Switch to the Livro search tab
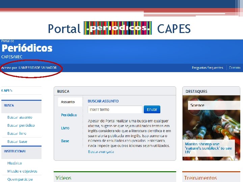Screen dimensions: 243x182 click(65, 128)
